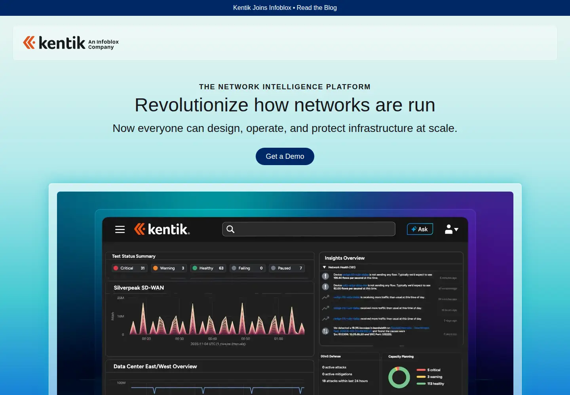The height and width of the screenshot is (395, 570).
Task: Select the Failing 0 status filter
Action: (247, 268)
